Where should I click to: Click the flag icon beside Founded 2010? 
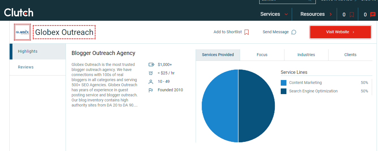pyautogui.click(x=151, y=90)
